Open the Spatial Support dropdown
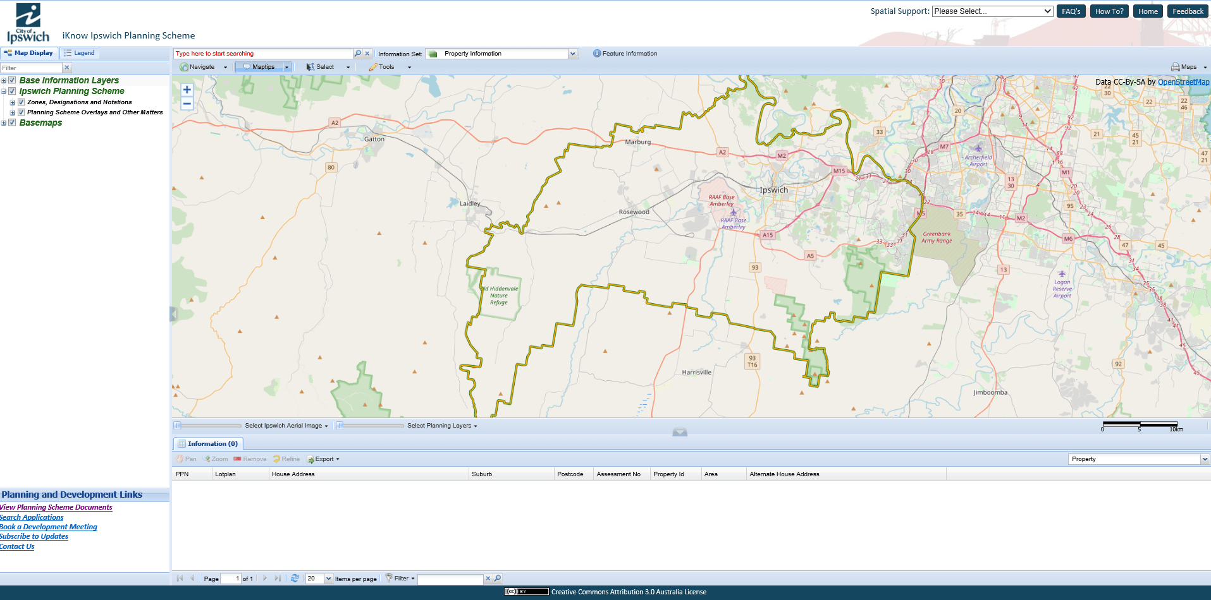 [x=992, y=11]
